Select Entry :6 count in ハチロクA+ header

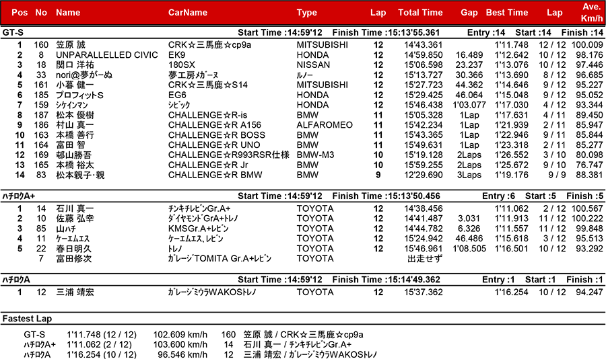click(x=498, y=196)
